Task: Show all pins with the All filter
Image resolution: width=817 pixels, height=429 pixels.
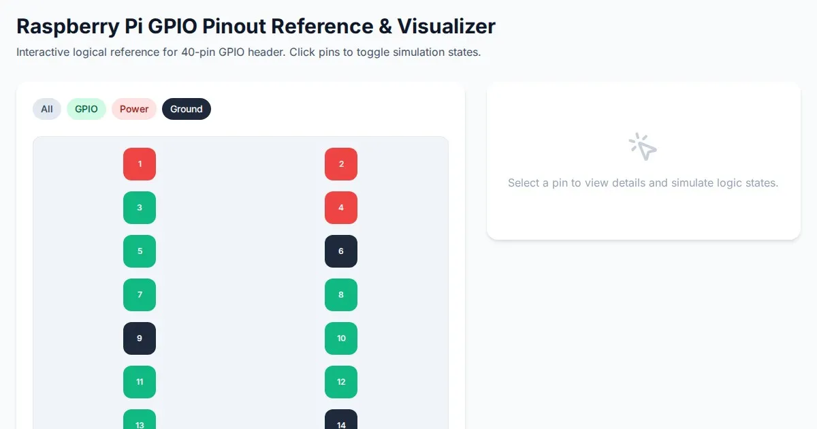Action: (47, 109)
